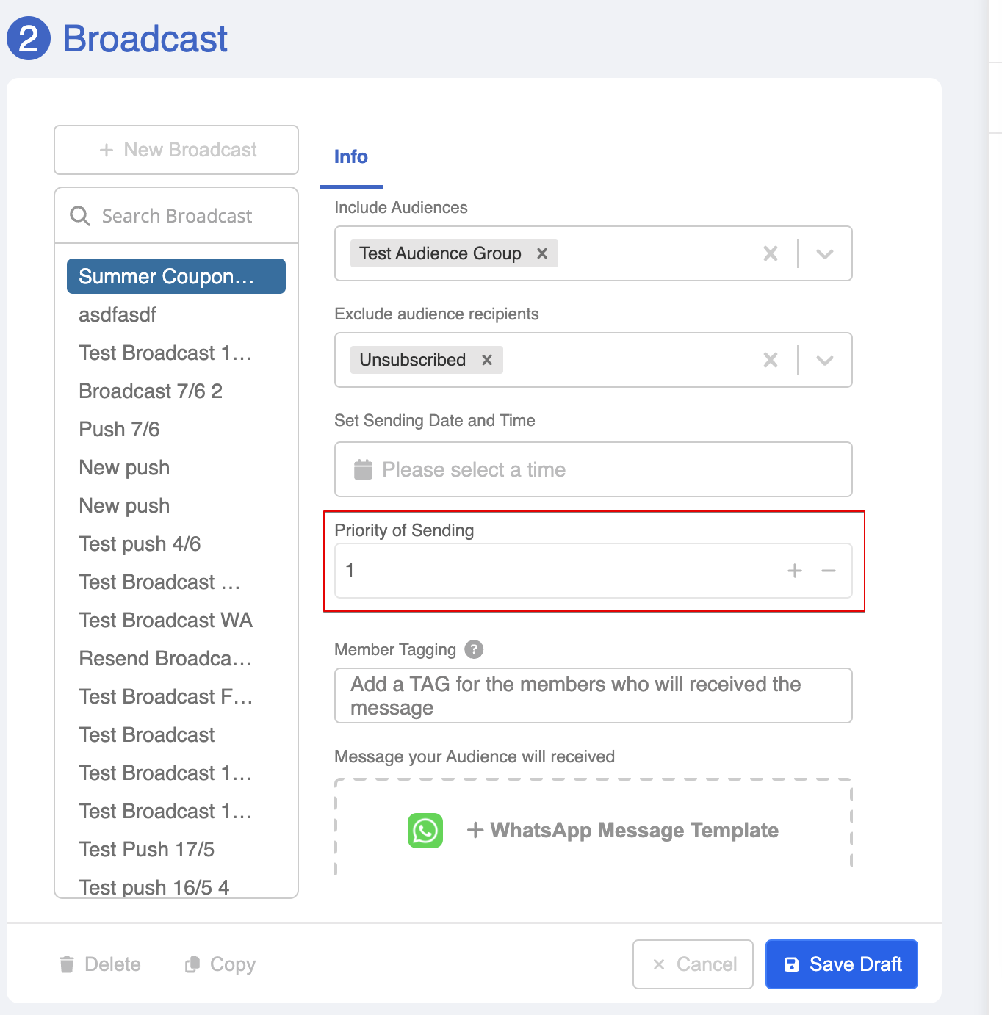Screen dimensions: 1002x1015
Task: Clear all excluded audience recipients
Action: click(770, 360)
